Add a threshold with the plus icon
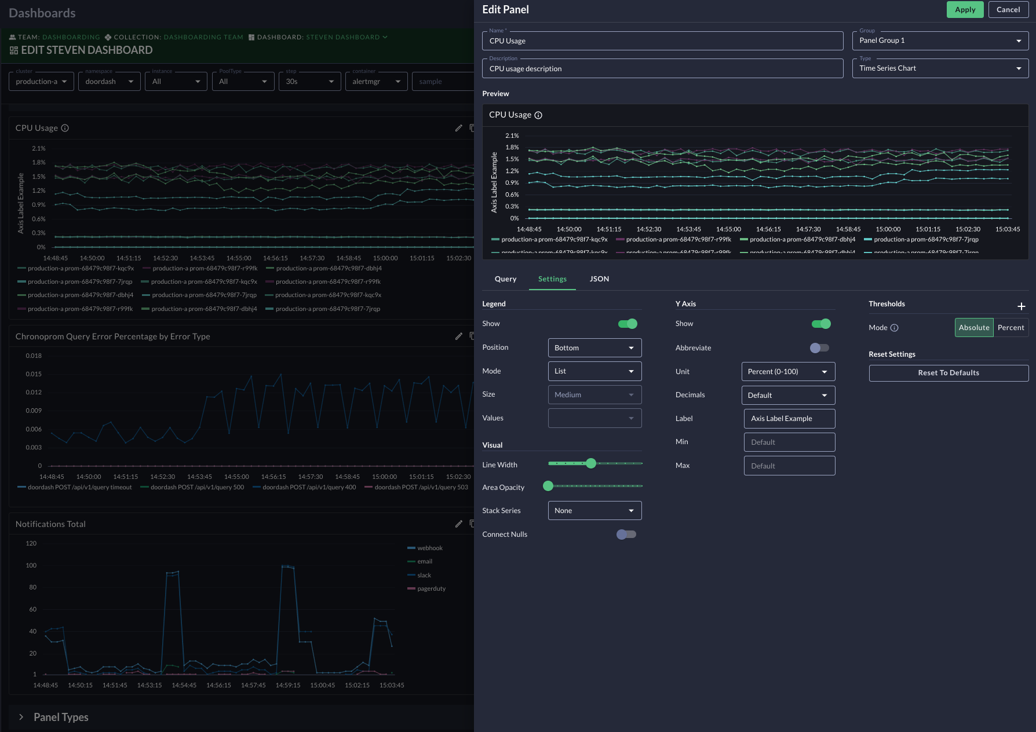 pyautogui.click(x=1021, y=306)
